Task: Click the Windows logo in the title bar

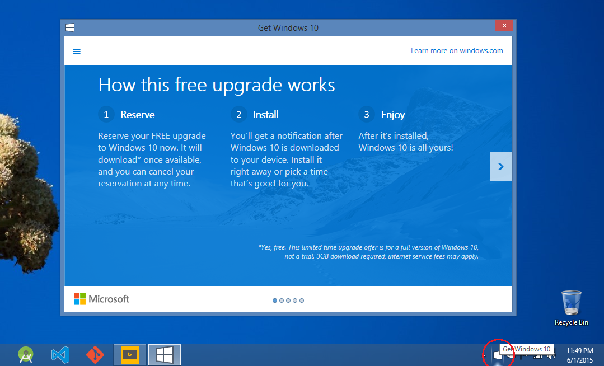Action: click(70, 27)
